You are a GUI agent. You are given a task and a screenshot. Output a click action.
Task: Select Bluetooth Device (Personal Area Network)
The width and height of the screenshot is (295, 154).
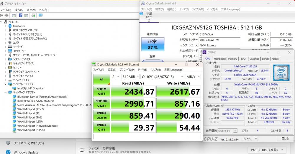[42, 97]
